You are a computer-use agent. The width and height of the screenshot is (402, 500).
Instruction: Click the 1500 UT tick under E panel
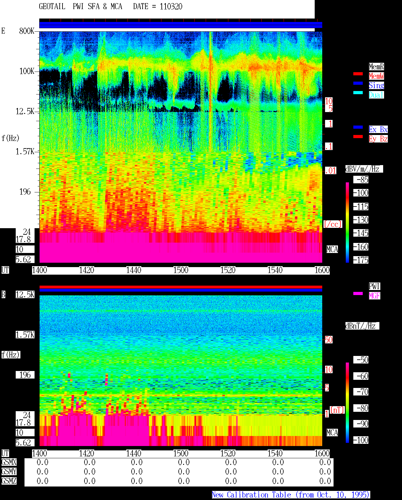[x=181, y=270]
